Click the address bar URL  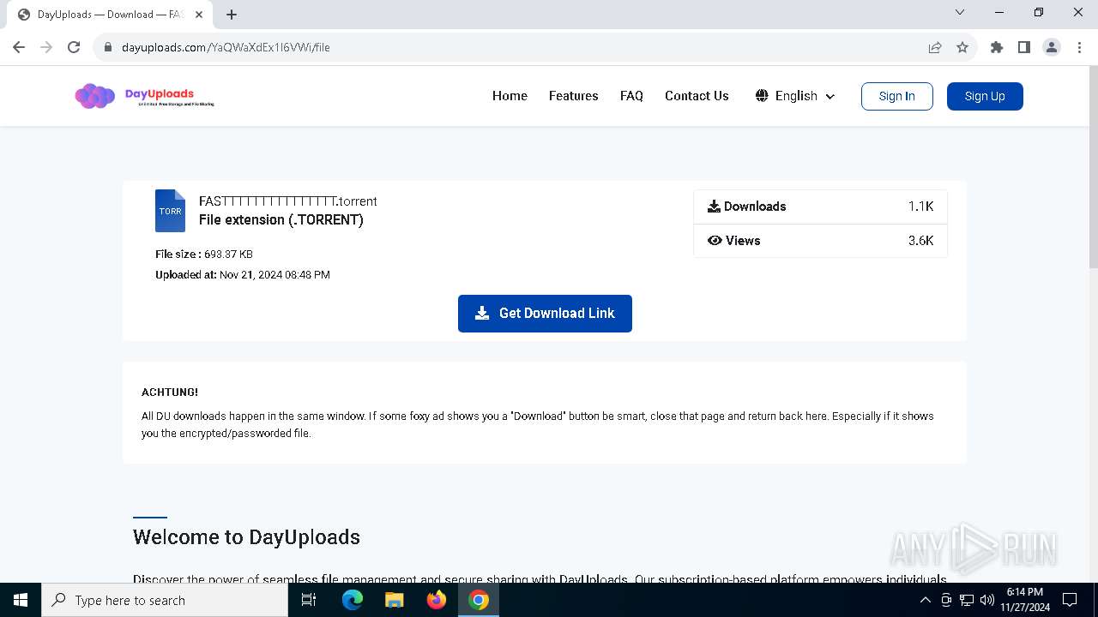(x=226, y=47)
